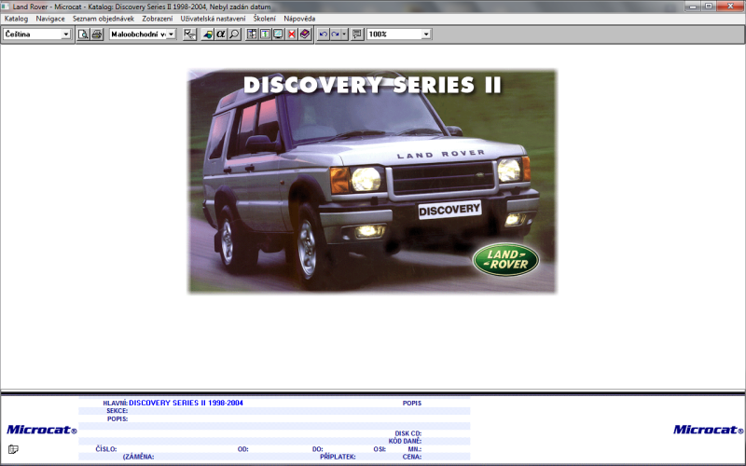746x466 pixels.
Task: Open the 100% zoom level dropdown
Action: pos(426,34)
